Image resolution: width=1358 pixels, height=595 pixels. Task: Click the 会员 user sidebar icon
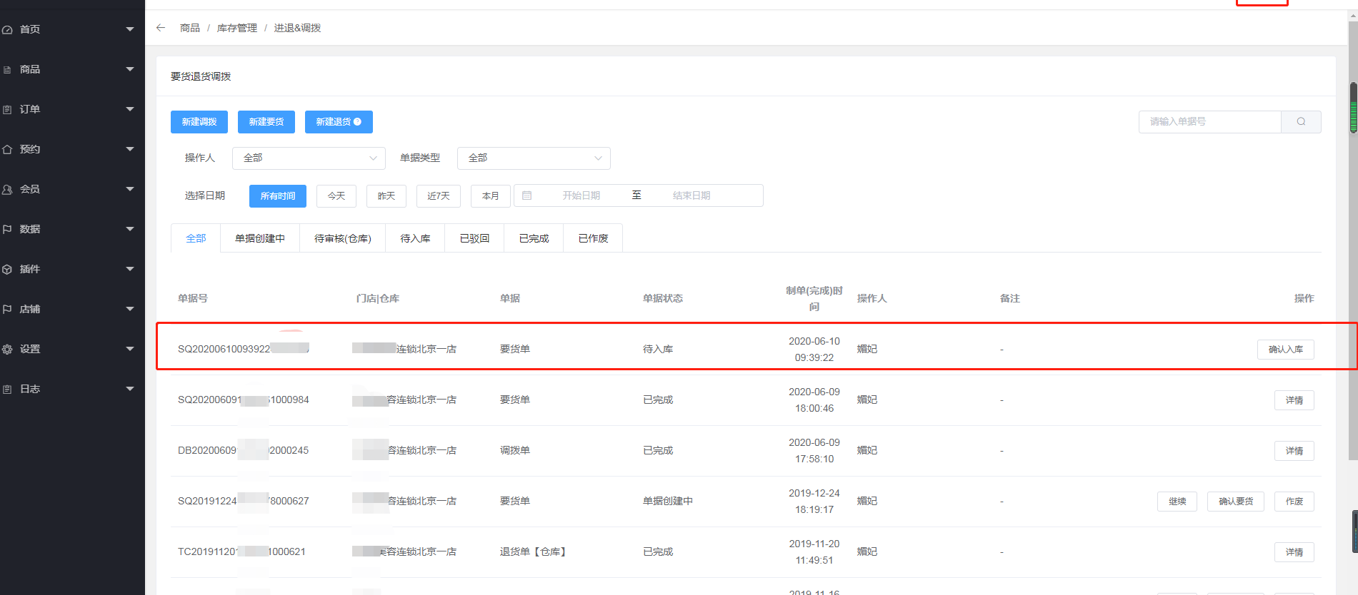(7, 190)
